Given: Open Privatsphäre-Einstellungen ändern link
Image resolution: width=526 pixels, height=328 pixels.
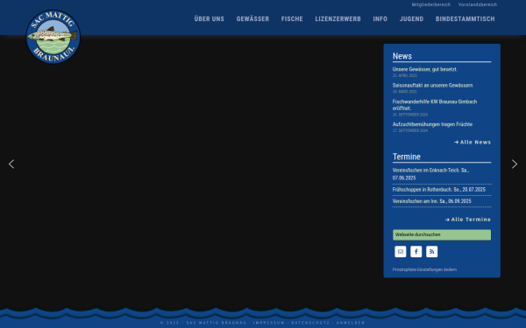Looking at the screenshot, I should [x=424, y=269].
